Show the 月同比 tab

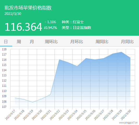click(x=127, y=41)
